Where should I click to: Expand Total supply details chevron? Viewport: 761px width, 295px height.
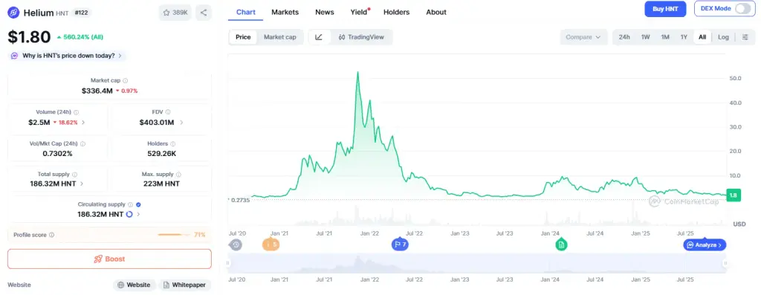click(82, 184)
